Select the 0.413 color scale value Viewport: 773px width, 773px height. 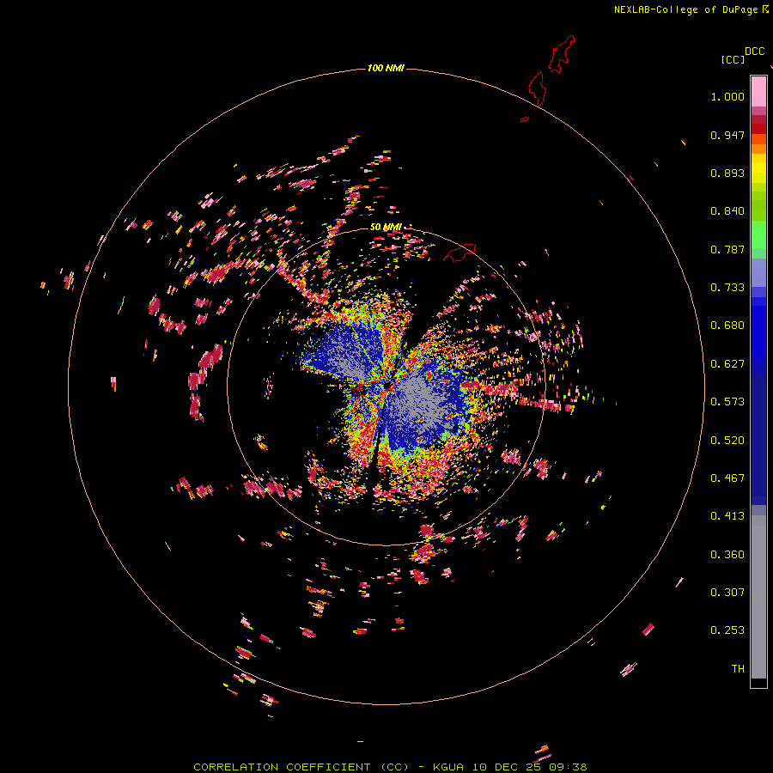(x=727, y=516)
